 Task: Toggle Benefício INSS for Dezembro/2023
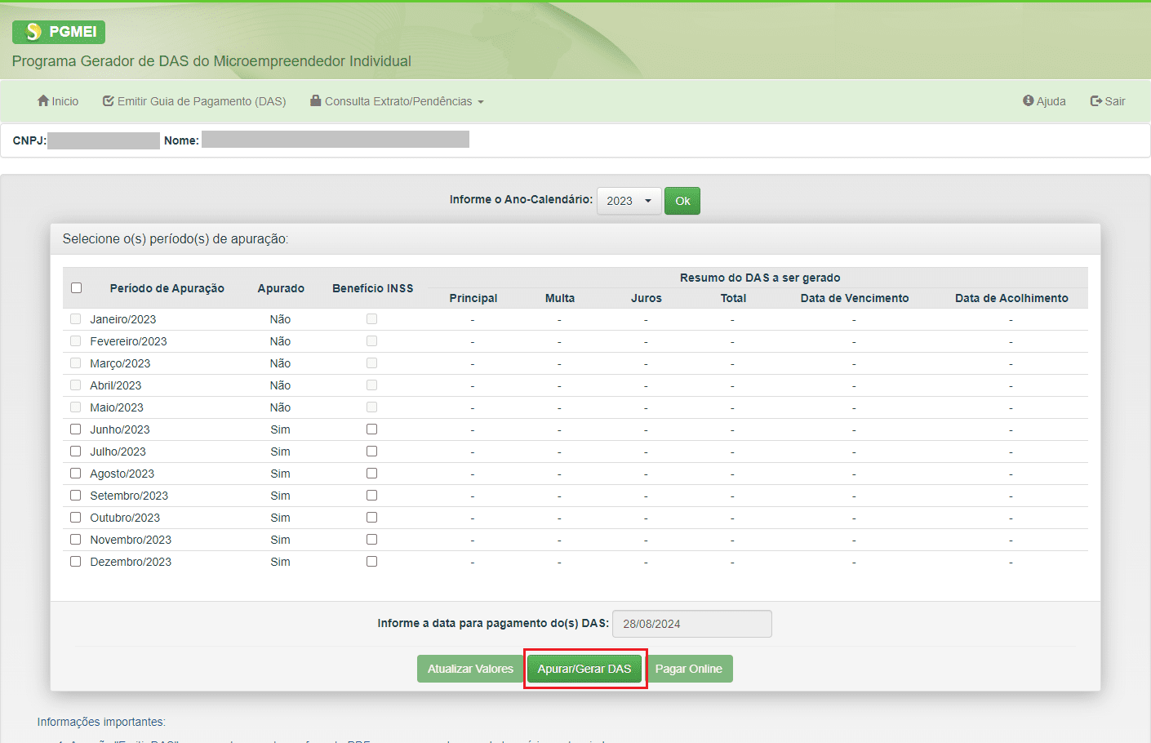(x=372, y=561)
